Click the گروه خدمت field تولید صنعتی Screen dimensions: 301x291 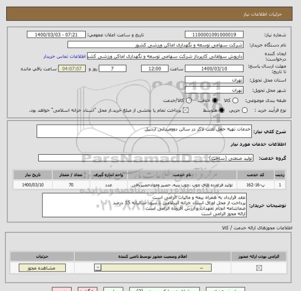point(146,158)
